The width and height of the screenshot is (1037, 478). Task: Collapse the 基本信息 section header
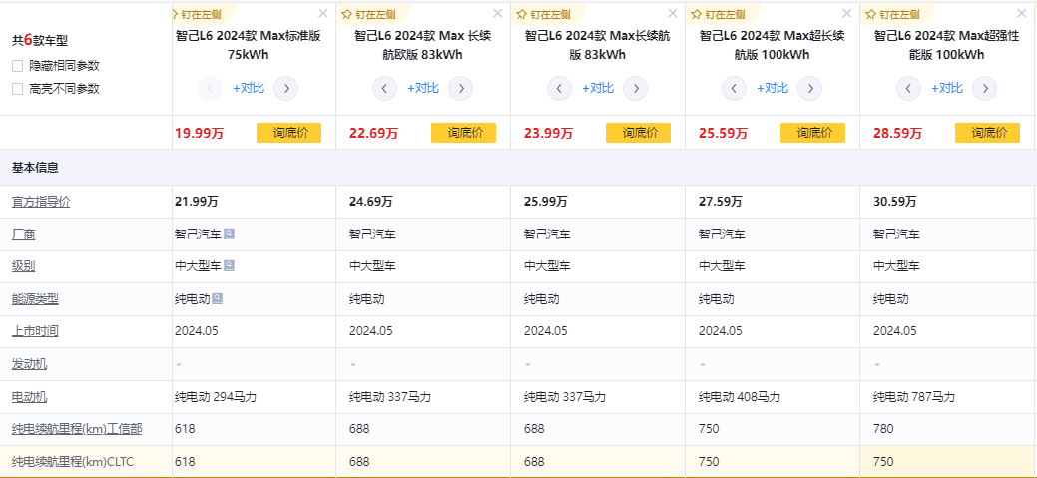tap(34, 167)
